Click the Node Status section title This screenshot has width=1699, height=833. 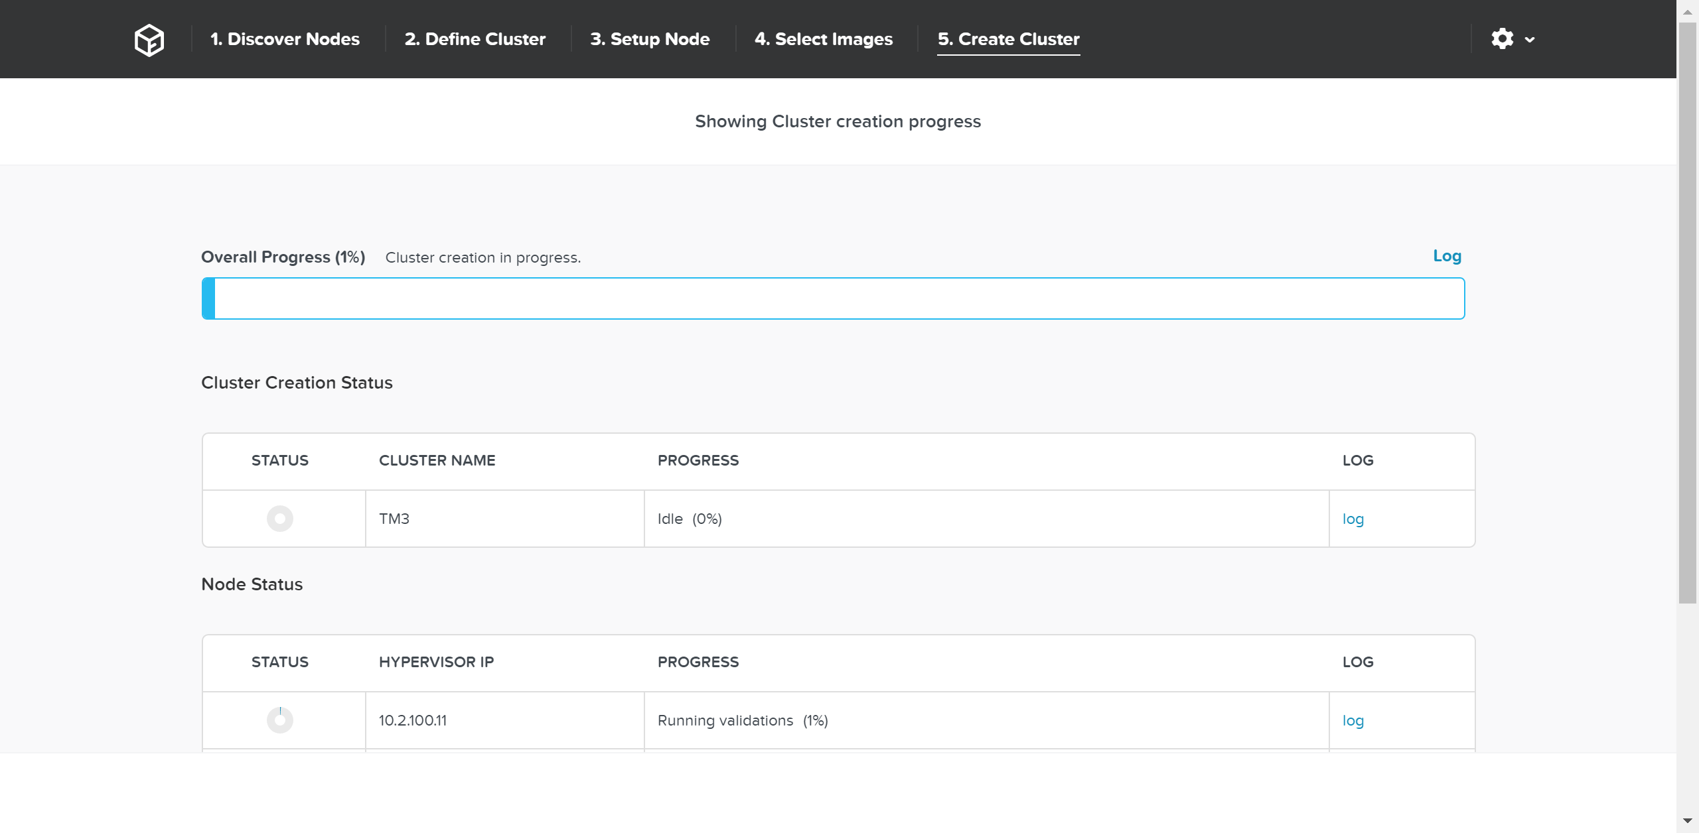click(252, 584)
